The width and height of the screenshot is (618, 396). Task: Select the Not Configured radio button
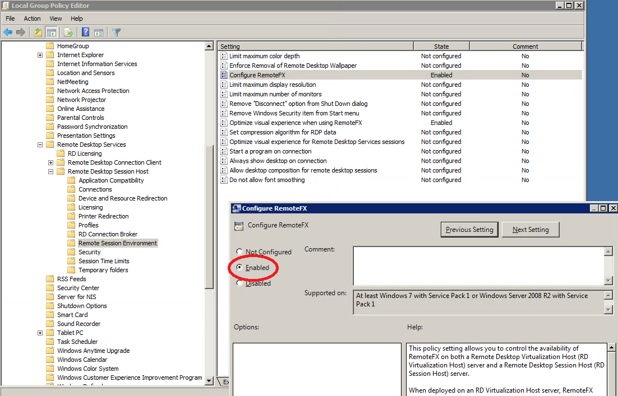(240, 252)
